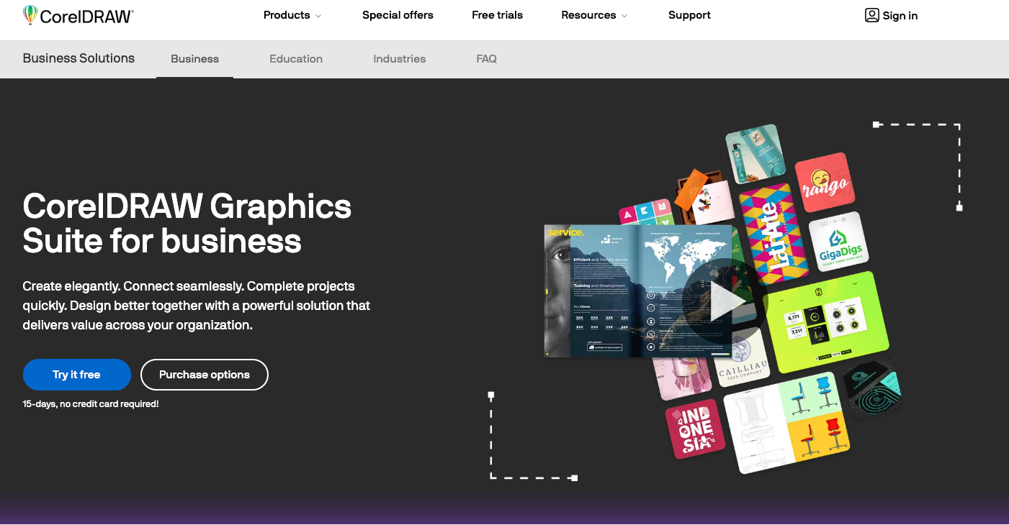Click the Indonesia red tile
1009x525 pixels.
(x=695, y=429)
